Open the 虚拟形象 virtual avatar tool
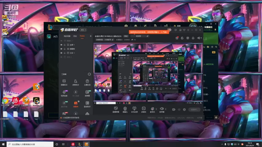 (64, 104)
